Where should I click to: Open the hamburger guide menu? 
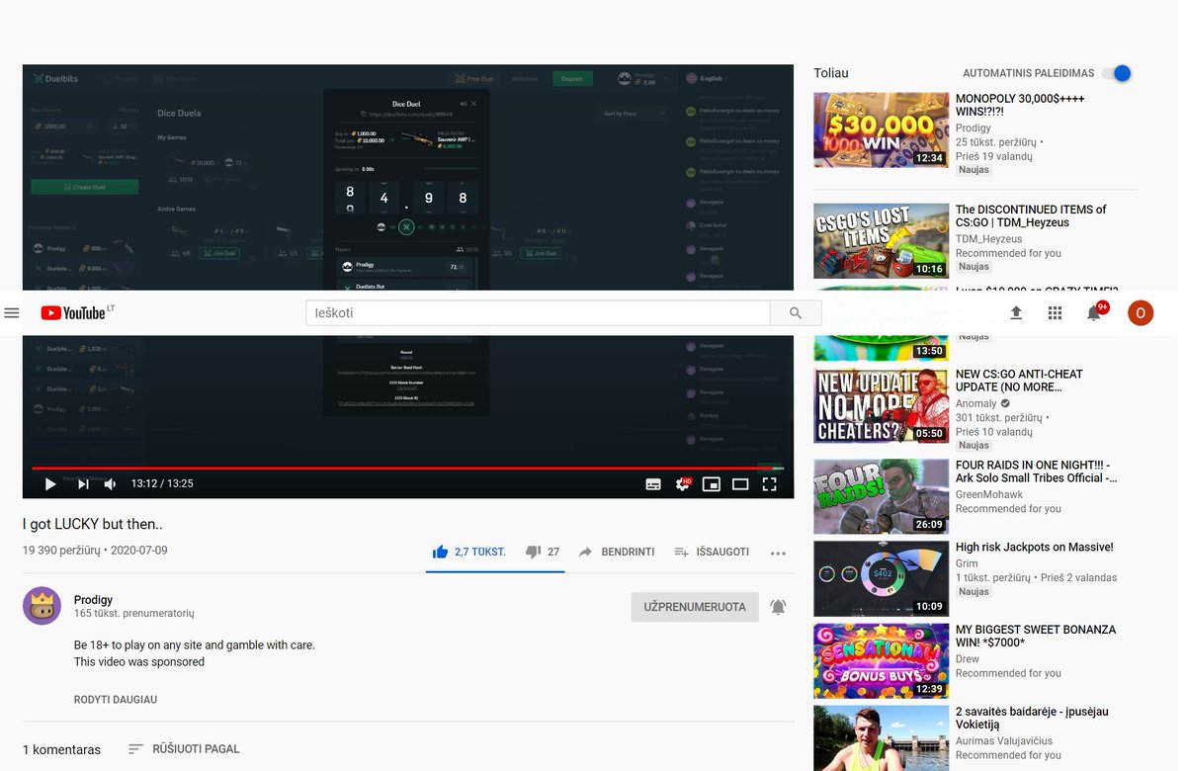pyautogui.click(x=12, y=313)
